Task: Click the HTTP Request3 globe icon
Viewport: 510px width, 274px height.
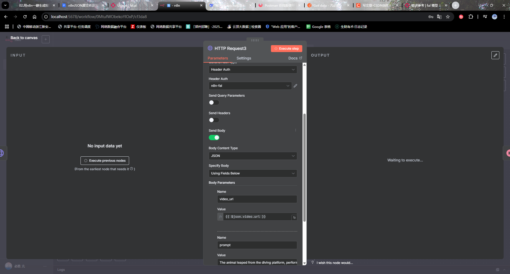Action: 210,48
